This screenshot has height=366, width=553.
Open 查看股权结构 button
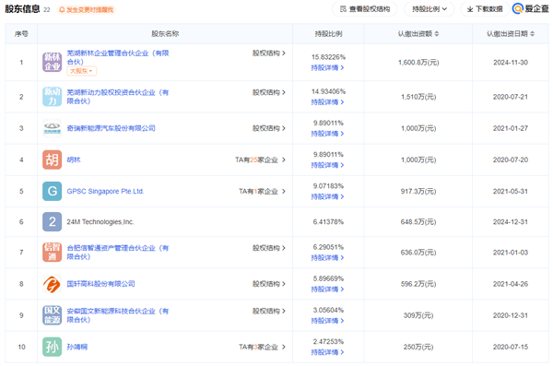[365, 9]
